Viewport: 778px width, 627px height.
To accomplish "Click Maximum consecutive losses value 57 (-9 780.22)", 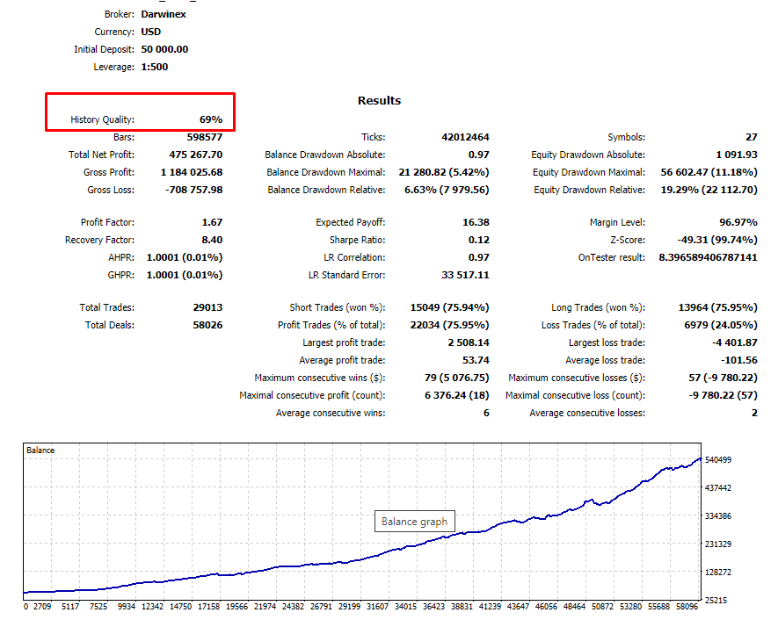I will point(723,378).
